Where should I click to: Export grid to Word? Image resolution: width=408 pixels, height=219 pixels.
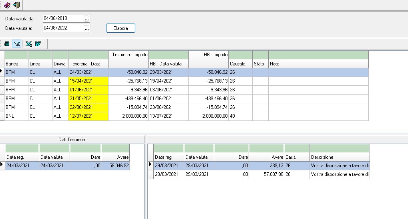point(38,43)
